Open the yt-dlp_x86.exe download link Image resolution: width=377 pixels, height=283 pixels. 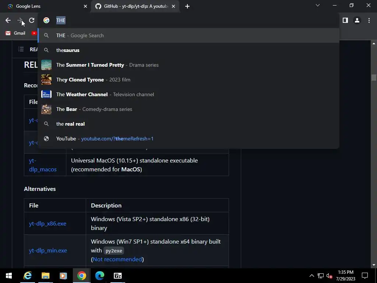click(47, 224)
